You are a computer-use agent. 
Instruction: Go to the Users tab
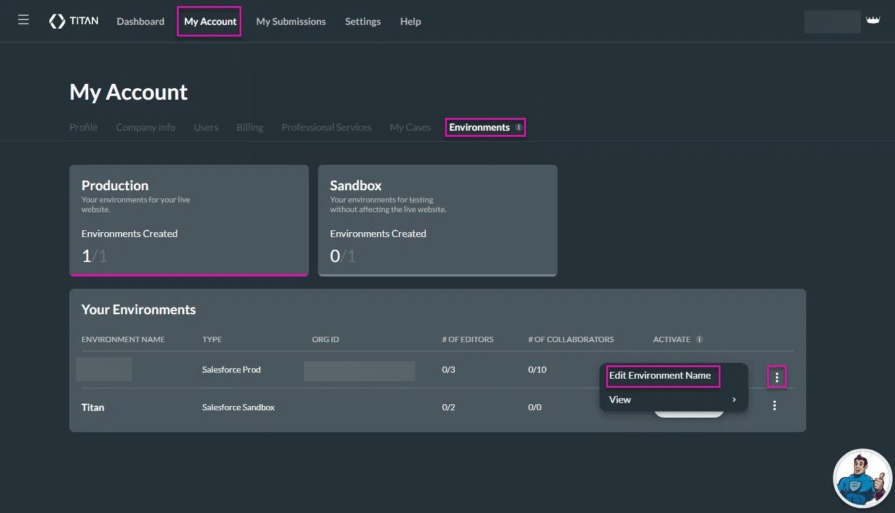(206, 128)
